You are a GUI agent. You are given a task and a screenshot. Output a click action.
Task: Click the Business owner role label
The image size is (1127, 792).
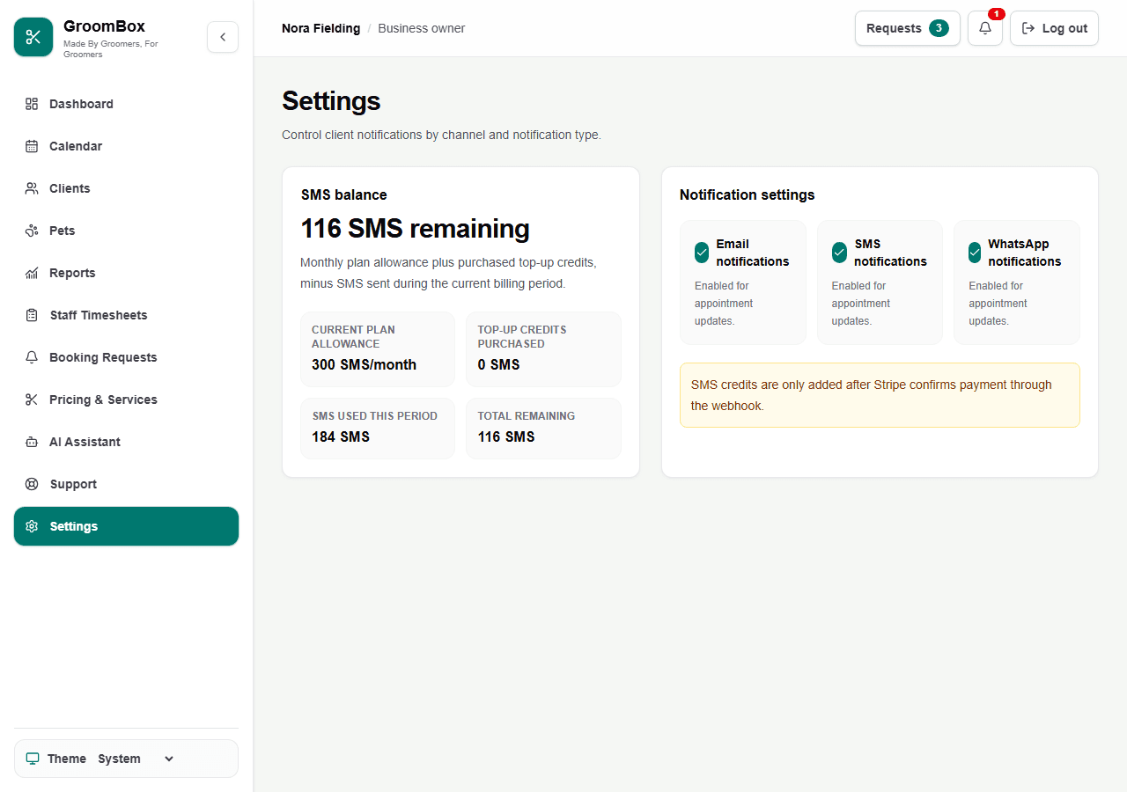[422, 28]
